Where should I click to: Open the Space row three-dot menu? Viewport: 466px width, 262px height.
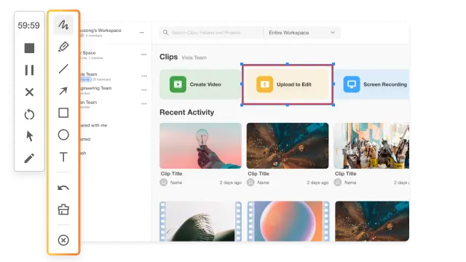(x=144, y=55)
